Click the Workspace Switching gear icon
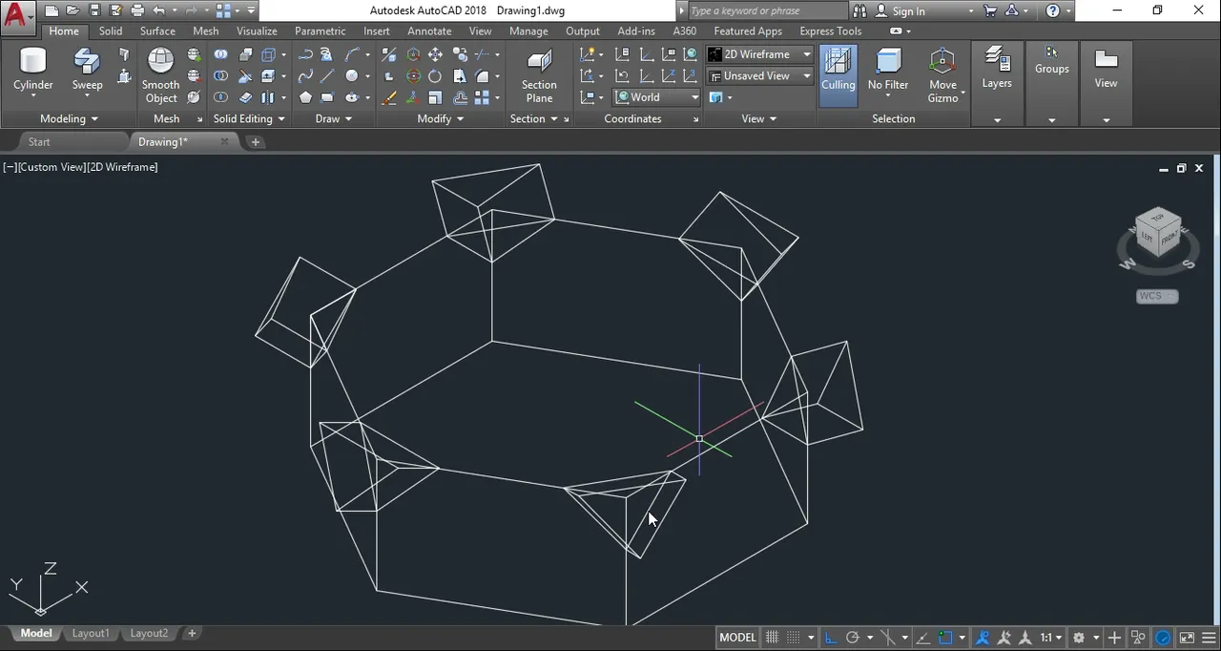 pos(1079,638)
